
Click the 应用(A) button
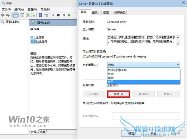coord(175,133)
